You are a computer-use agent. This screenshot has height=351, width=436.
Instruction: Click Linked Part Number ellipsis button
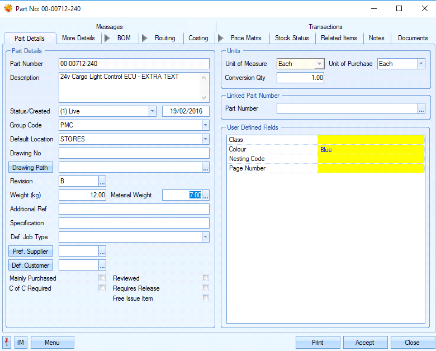[421, 108]
